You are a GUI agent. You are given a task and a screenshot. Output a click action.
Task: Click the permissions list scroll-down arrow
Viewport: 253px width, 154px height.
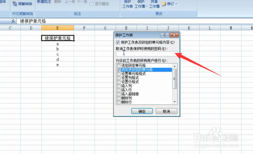pyautogui.click(x=175, y=102)
